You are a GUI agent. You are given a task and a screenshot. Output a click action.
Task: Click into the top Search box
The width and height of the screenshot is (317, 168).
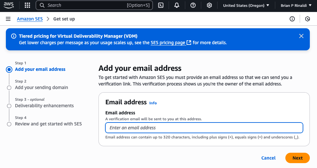click(94, 6)
